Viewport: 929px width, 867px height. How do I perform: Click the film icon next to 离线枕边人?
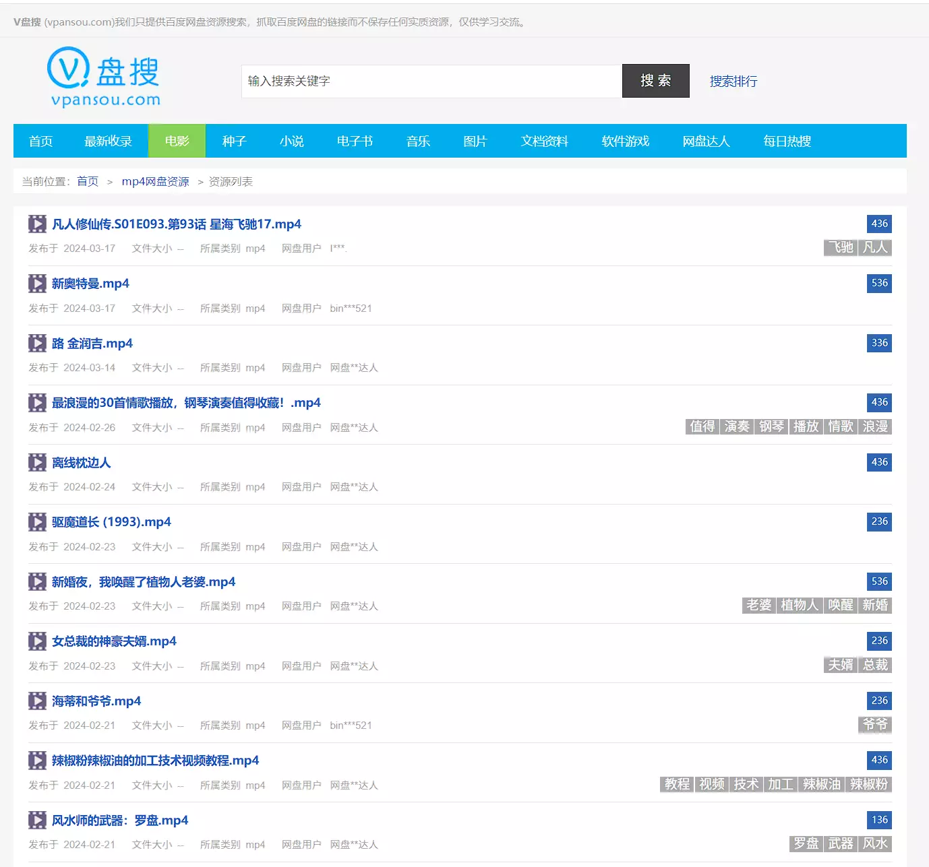37,463
